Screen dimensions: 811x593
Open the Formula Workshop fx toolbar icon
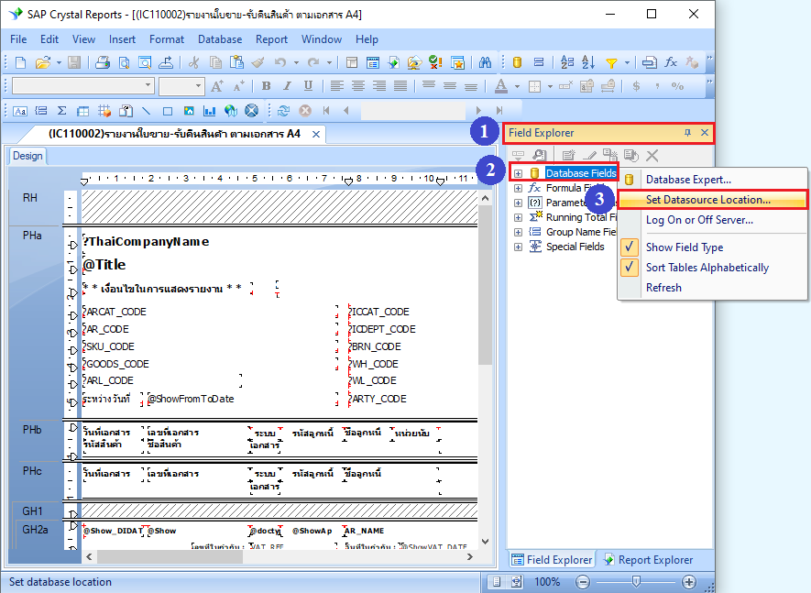tap(671, 62)
